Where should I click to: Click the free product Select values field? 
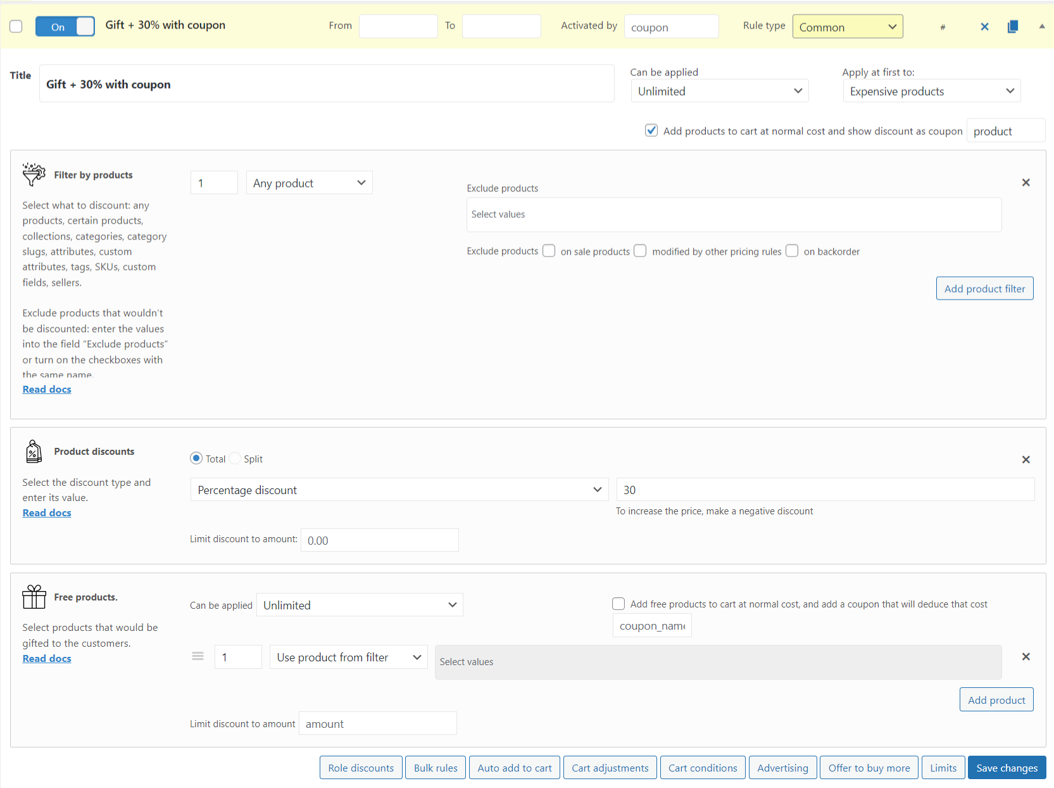coord(718,662)
